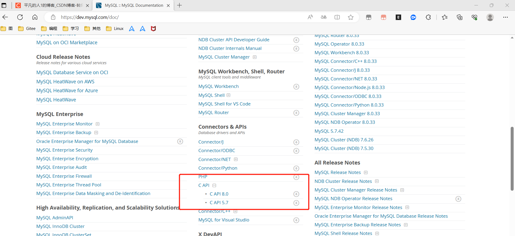Close the MySQL Documentation tab

tap(168, 5)
